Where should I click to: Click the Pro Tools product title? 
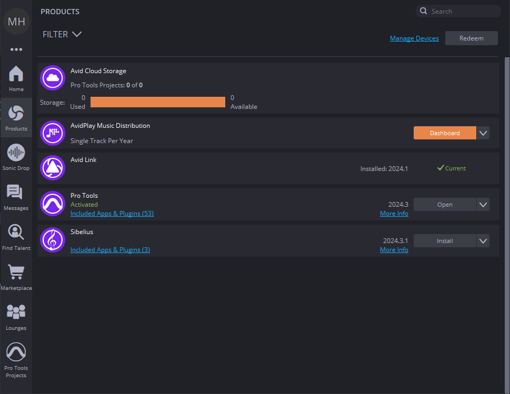(x=84, y=195)
